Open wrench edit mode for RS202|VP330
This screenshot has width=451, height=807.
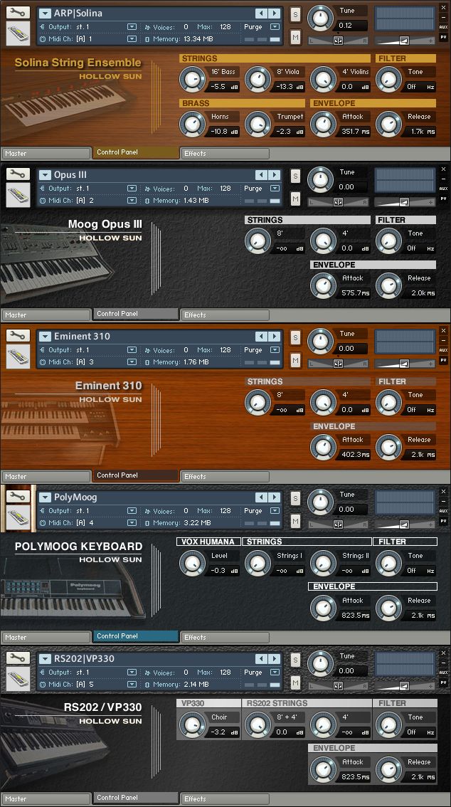coord(18,658)
